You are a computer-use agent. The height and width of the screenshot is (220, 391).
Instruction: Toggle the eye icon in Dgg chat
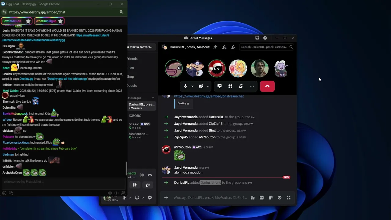tap(110, 193)
